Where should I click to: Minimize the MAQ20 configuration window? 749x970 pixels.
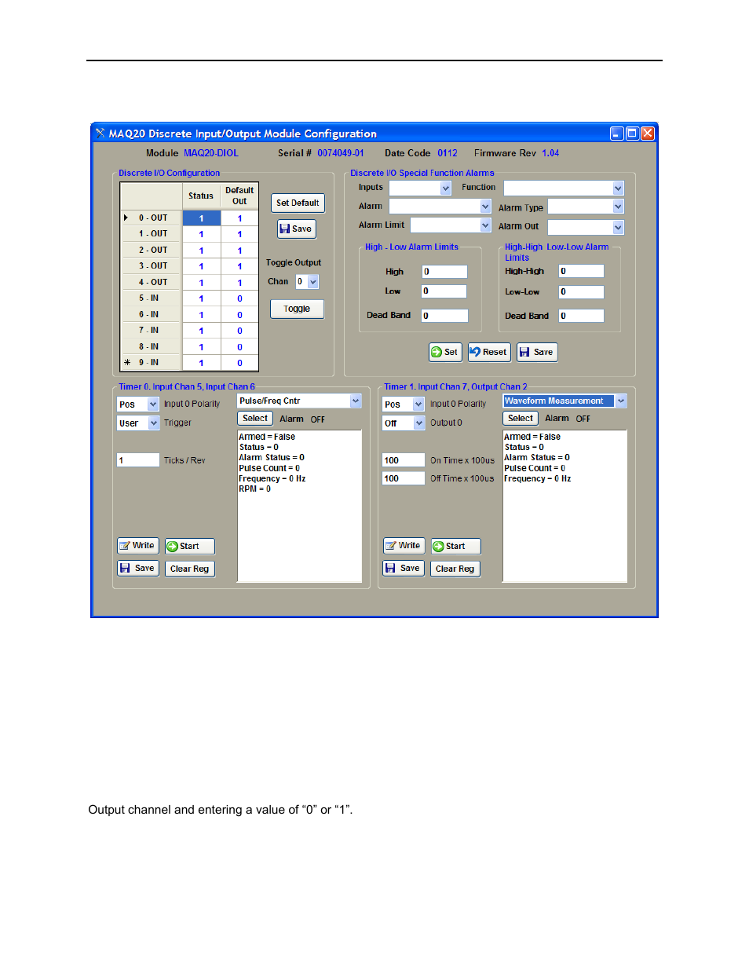(617, 134)
